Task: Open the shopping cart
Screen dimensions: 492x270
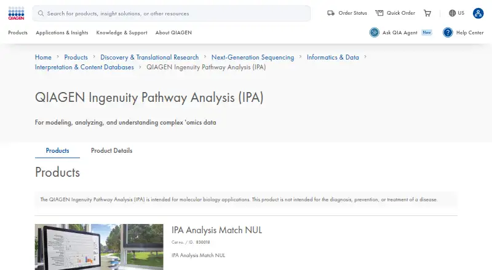Action: (x=427, y=13)
